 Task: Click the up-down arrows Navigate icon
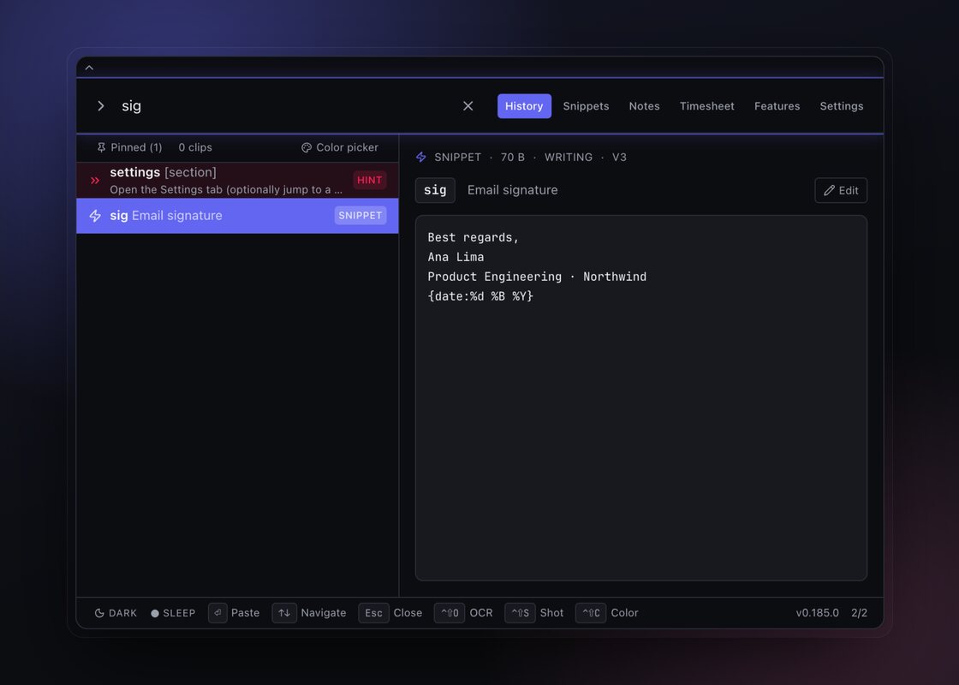click(284, 613)
